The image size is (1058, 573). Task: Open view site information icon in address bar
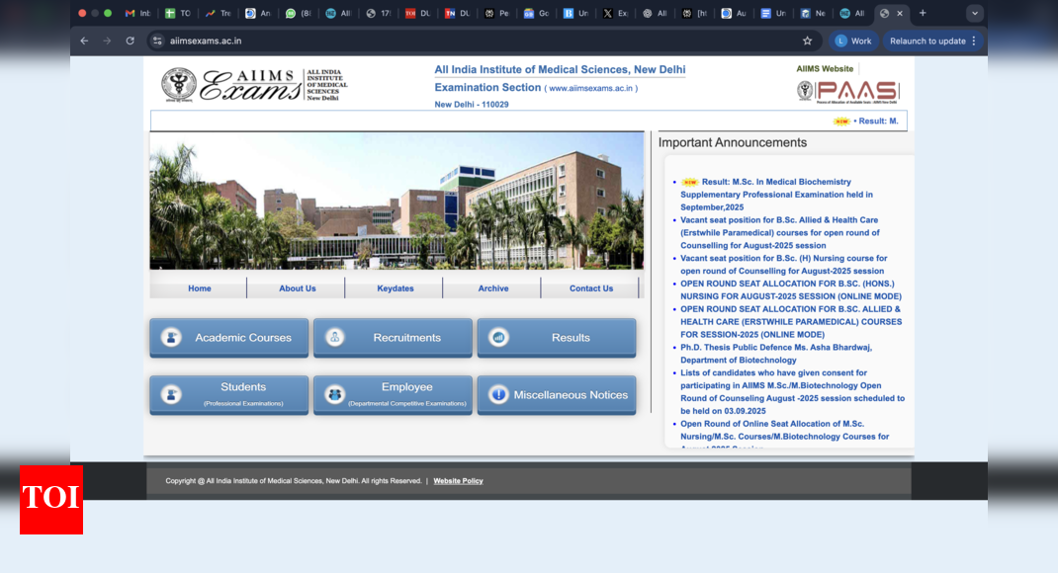157,41
